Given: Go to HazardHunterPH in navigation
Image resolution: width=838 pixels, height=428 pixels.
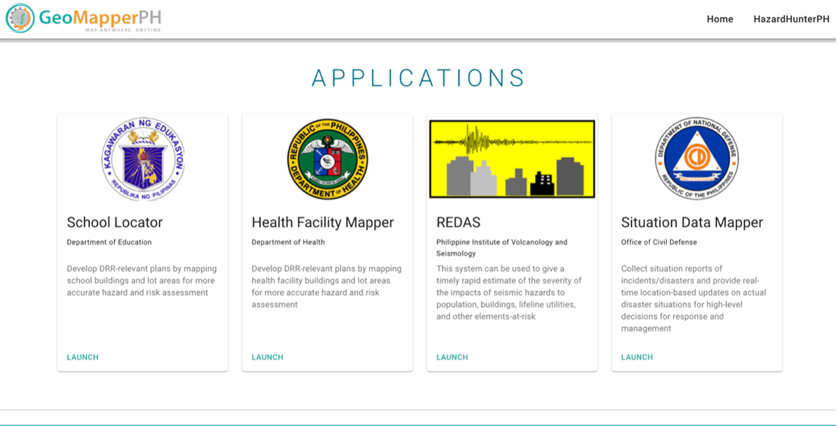Looking at the screenshot, I should pyautogui.click(x=791, y=20).
